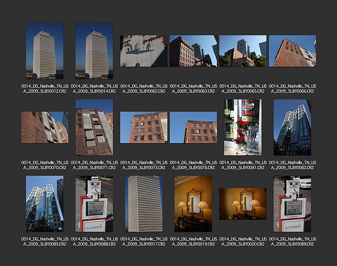Select newspaper box with white car thumbnail 5L8Y0089
Viewport: 337px width, 266px height.
tap(292, 204)
